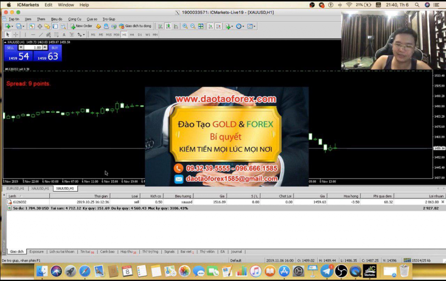Viewport: 446px width, 281px height.
Task: Toggle chart auto scroll
Action: coord(210,26)
